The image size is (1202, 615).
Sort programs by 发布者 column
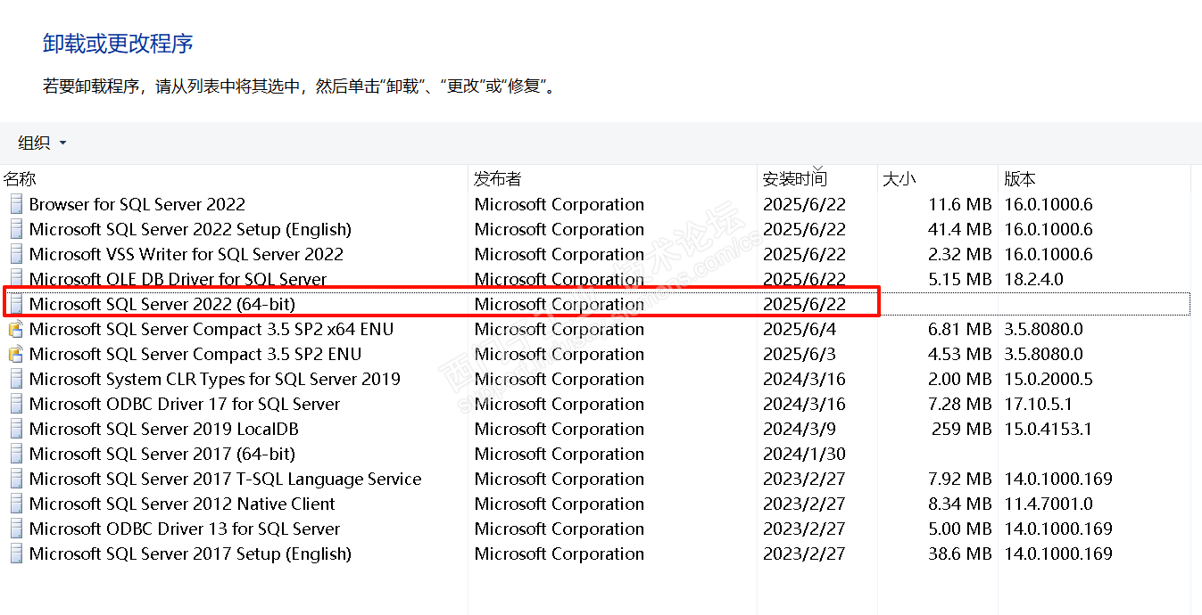pos(497,179)
